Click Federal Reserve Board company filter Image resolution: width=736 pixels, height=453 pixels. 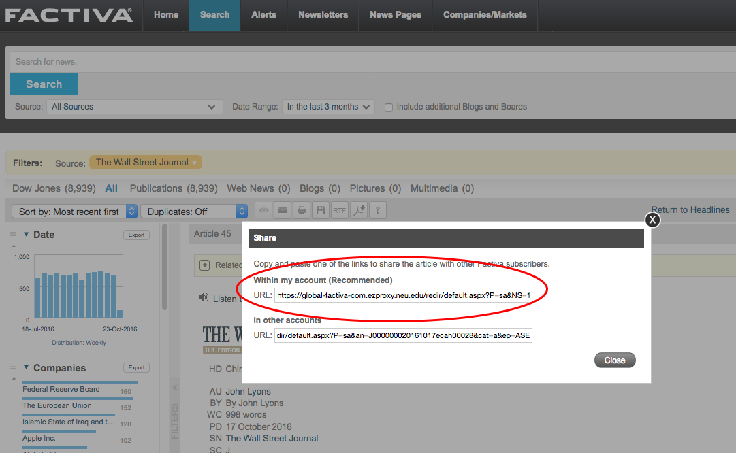point(61,389)
